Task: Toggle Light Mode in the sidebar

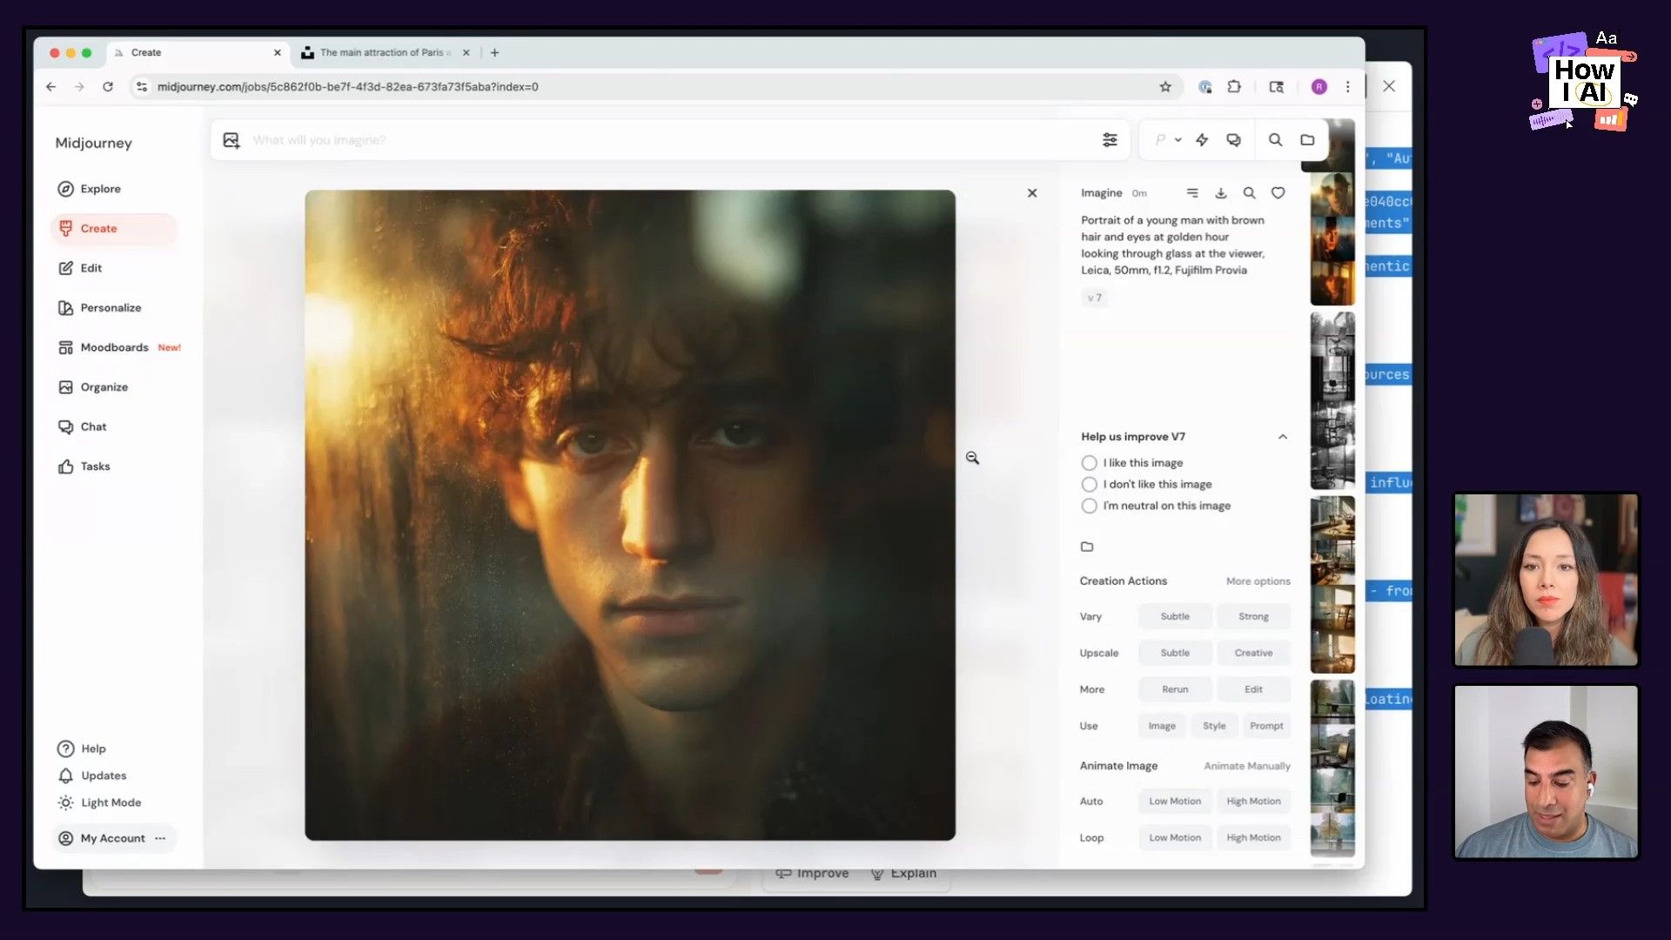Action: [110, 802]
